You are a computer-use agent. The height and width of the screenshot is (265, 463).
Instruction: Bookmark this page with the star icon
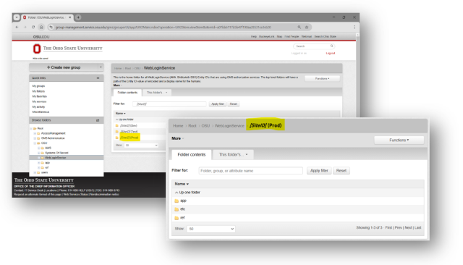click(307, 28)
